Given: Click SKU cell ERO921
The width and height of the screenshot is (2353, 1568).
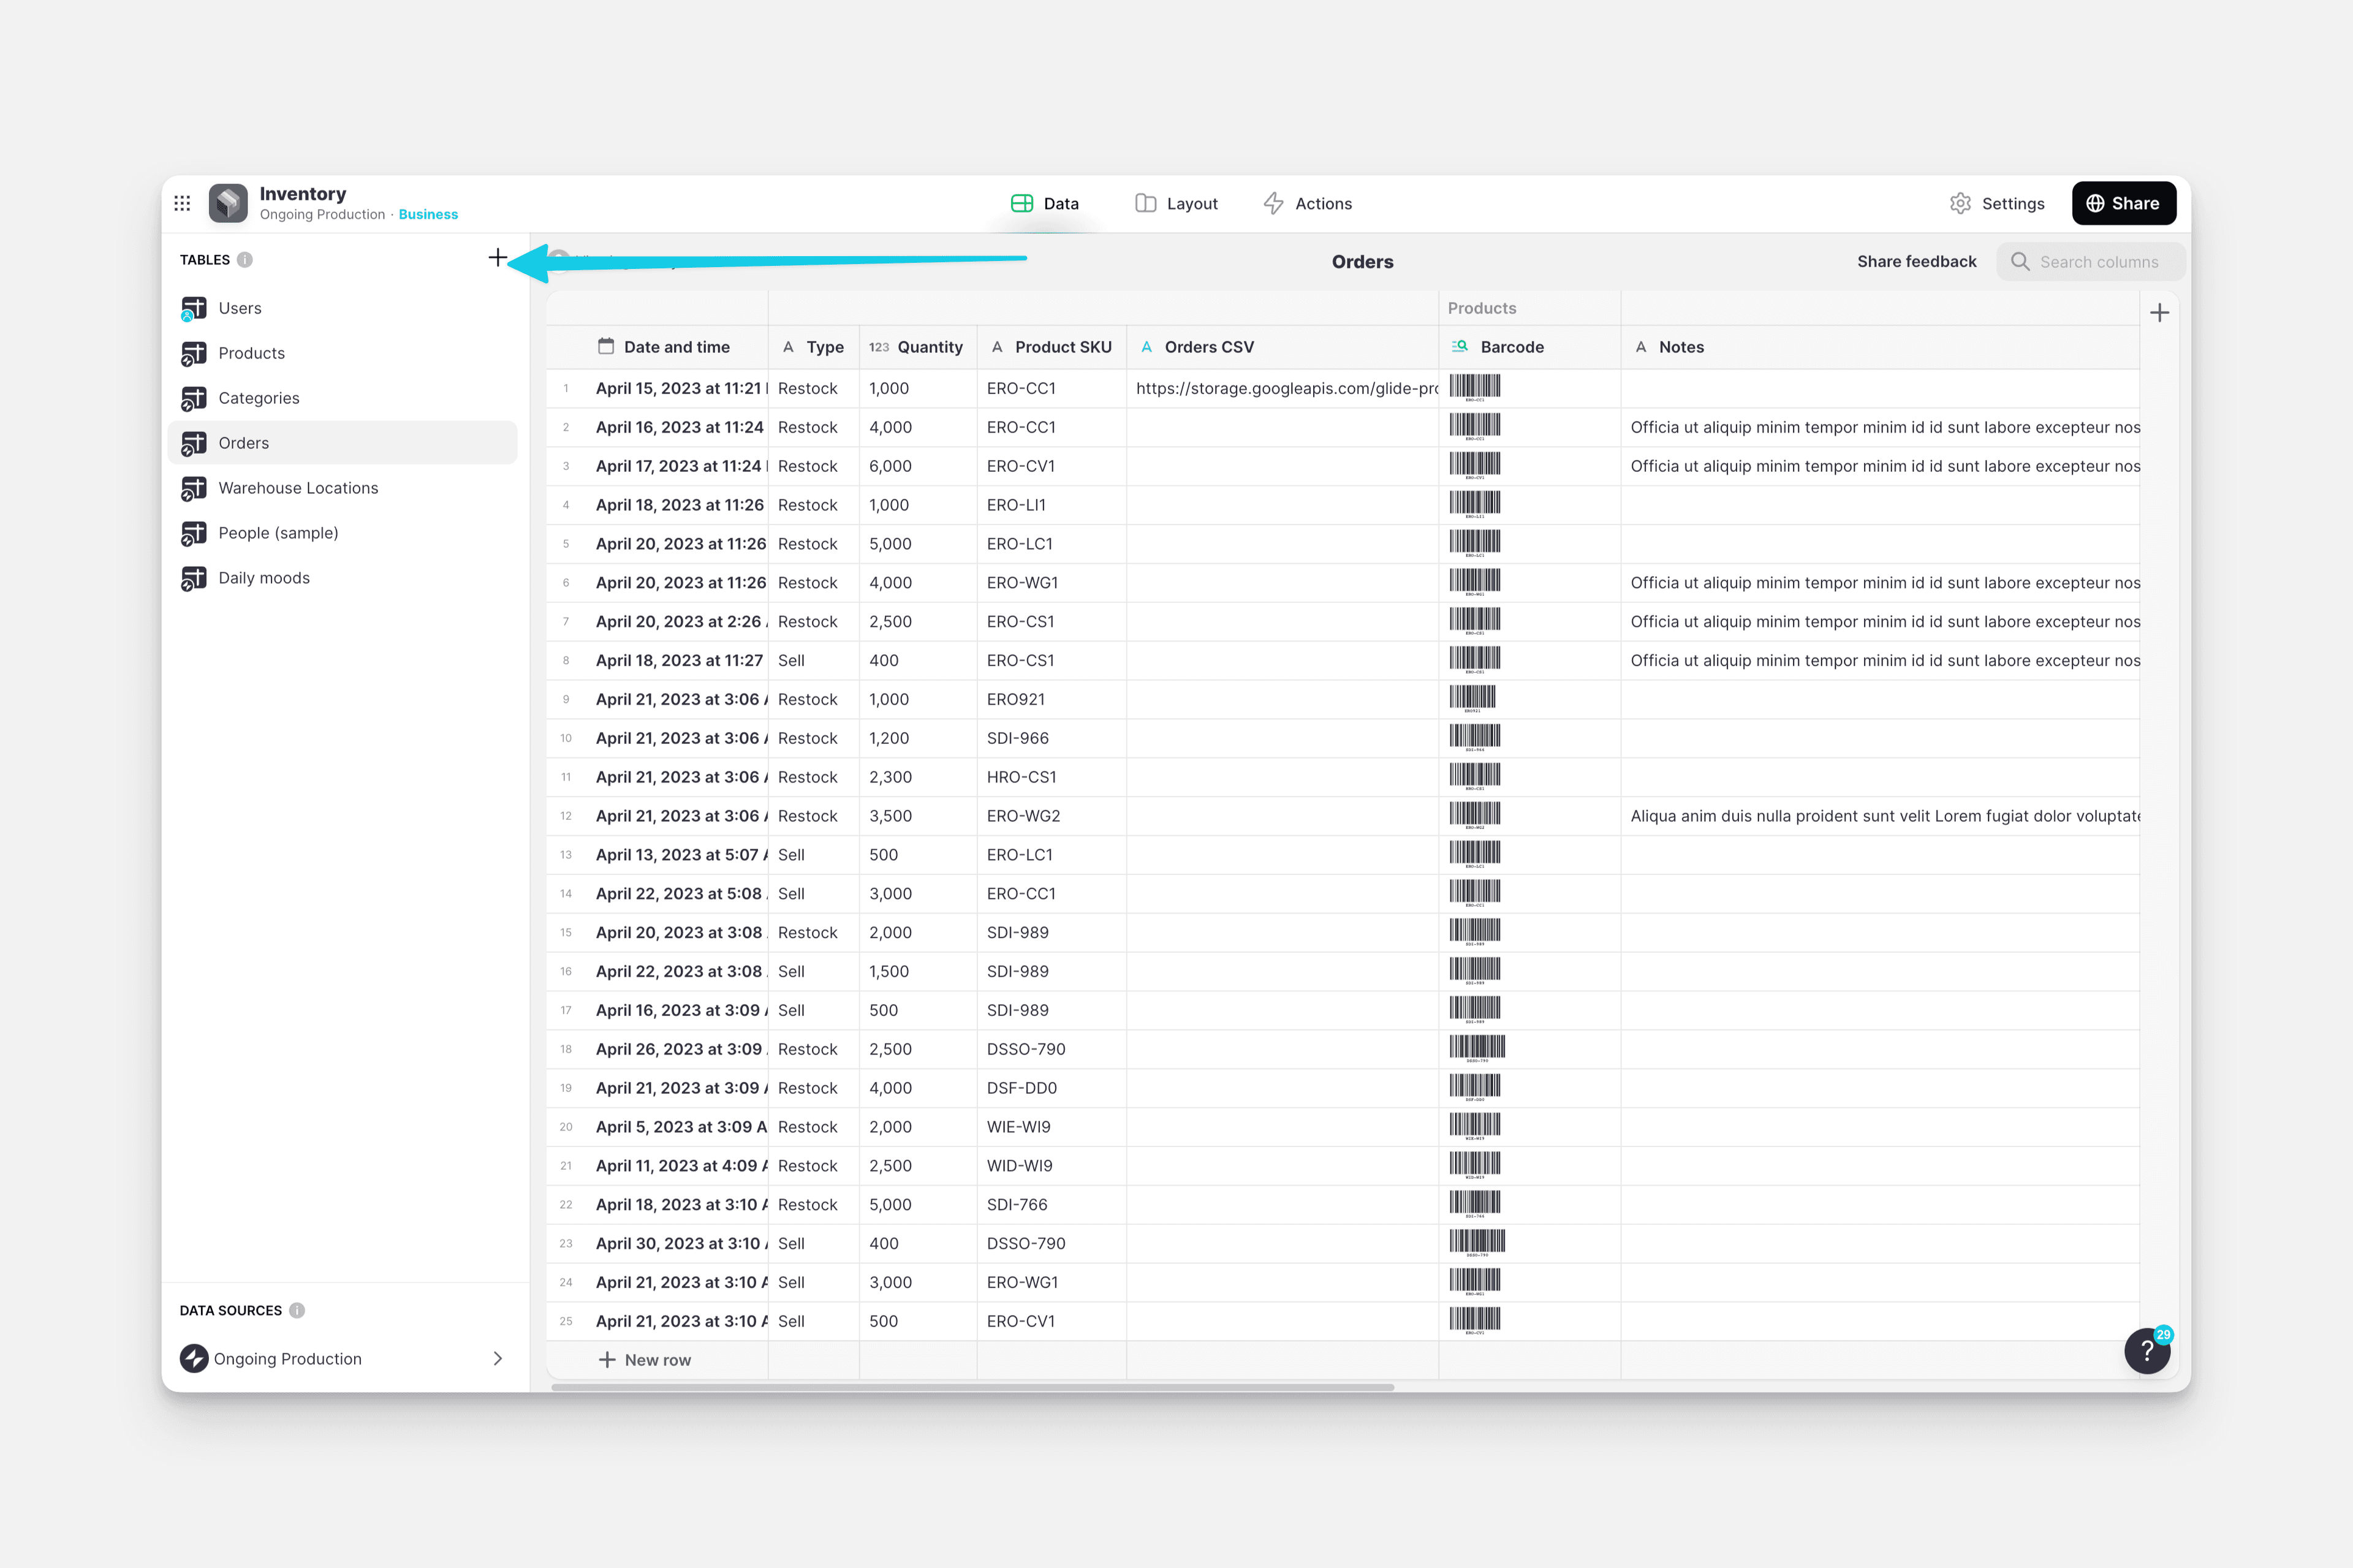Looking at the screenshot, I should (1052, 699).
